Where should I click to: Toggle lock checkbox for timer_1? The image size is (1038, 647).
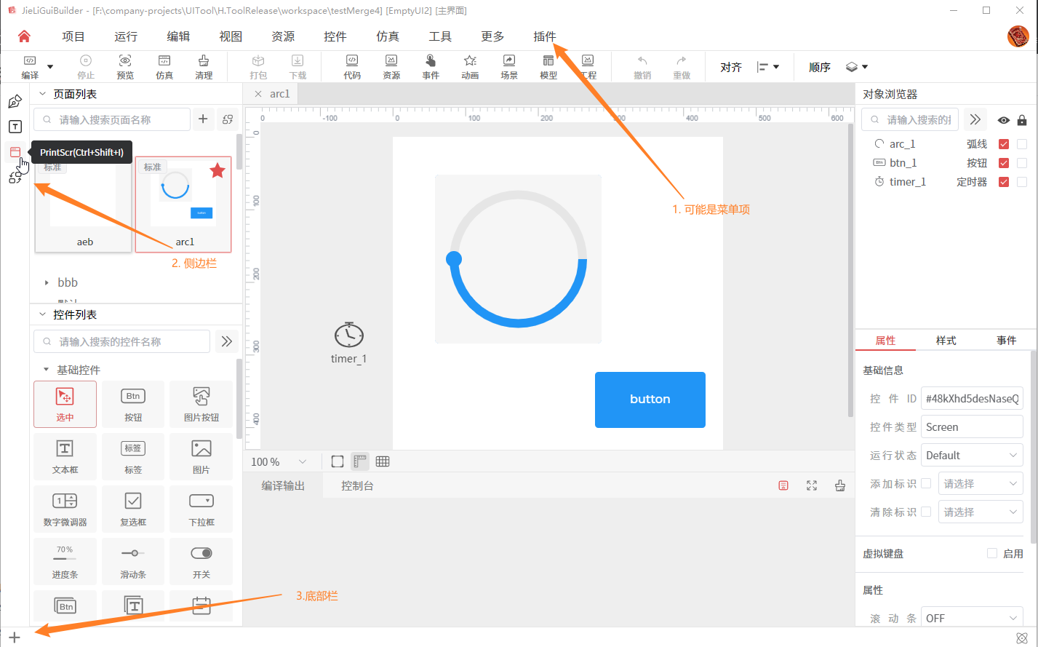[1022, 182]
